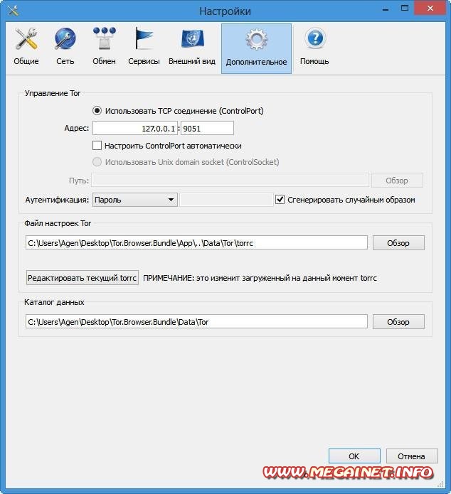Click the Отмена button
Viewport: 451px width, 494px height.
pos(412,456)
